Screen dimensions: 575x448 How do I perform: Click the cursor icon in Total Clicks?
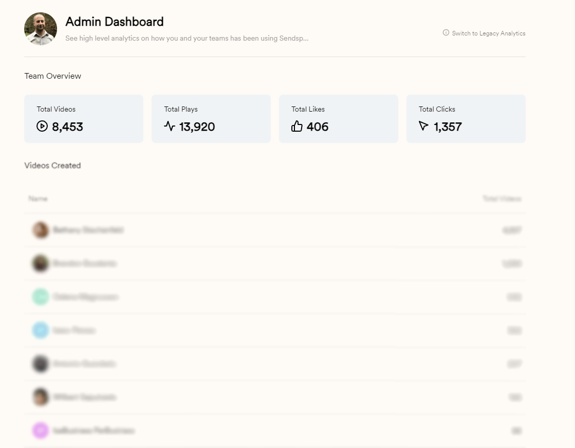(423, 126)
